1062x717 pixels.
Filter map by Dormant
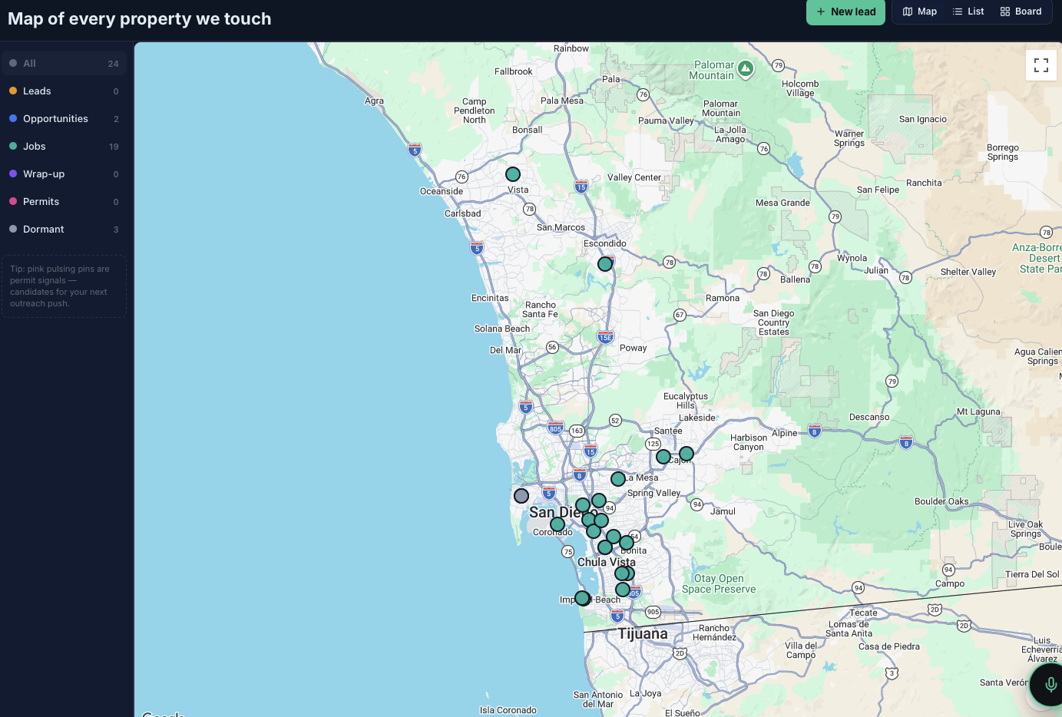64,230
